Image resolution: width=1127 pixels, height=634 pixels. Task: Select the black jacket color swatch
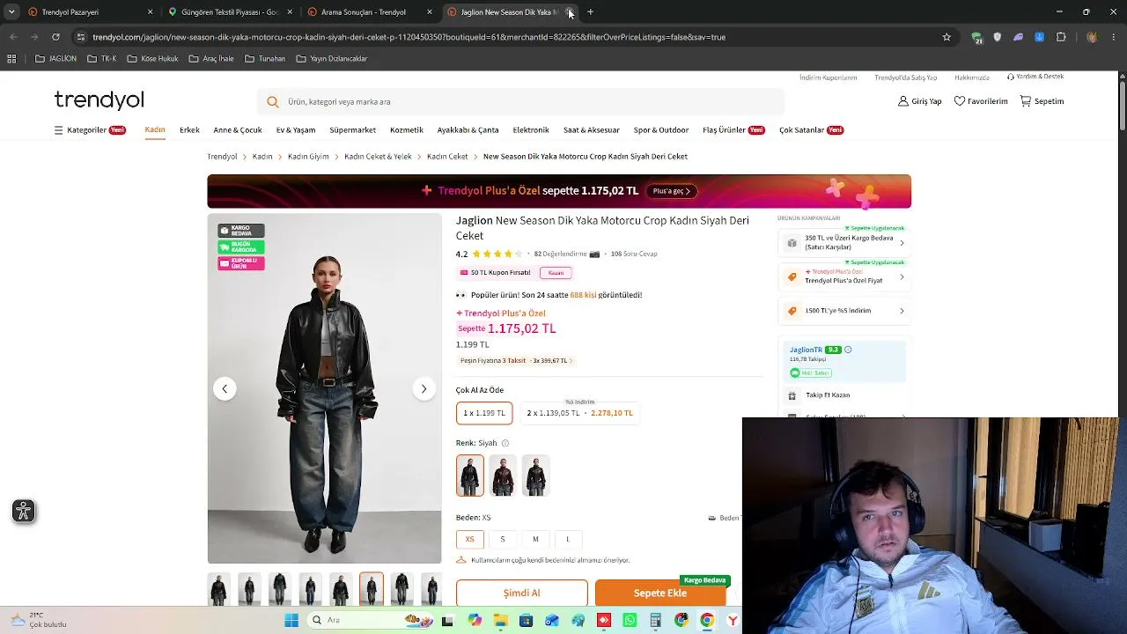(x=470, y=475)
